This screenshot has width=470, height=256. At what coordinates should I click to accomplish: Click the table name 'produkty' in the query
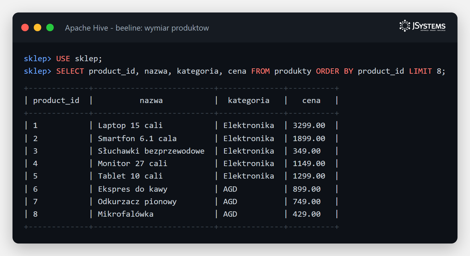[x=293, y=71]
